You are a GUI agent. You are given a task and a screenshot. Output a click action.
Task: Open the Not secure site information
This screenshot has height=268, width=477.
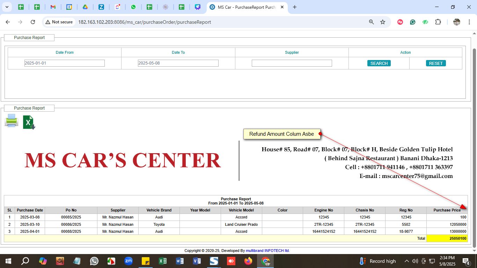[59, 22]
